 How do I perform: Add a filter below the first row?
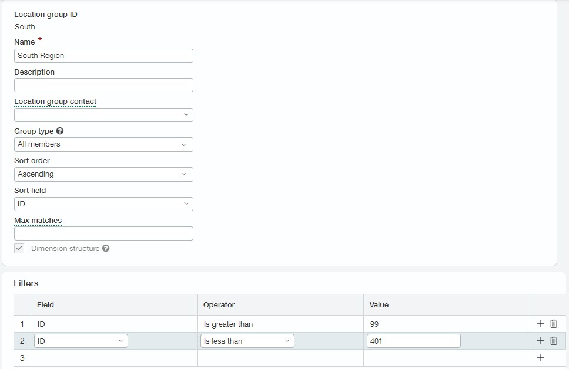[539, 324]
